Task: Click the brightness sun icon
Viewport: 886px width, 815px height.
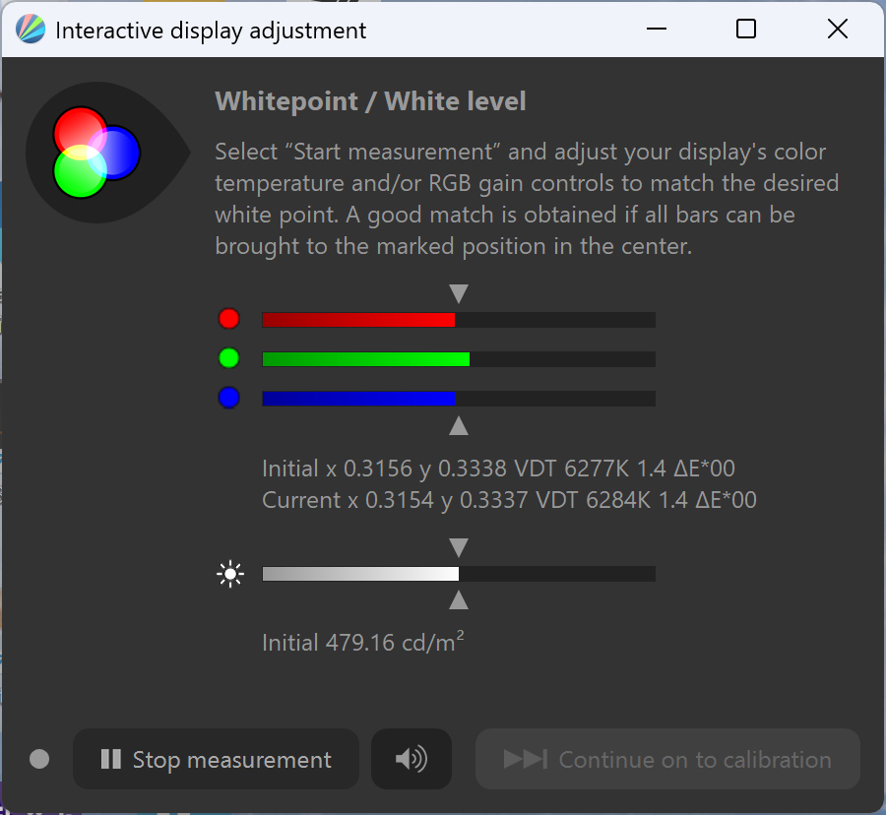Action: tap(230, 575)
